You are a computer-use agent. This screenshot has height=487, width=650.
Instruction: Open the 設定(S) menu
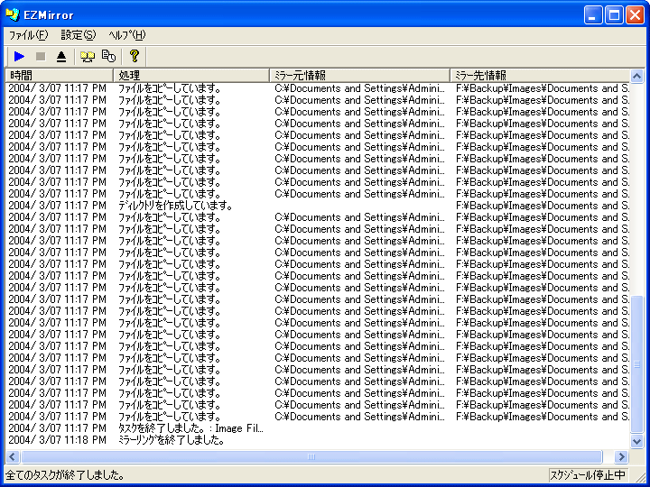(78, 35)
